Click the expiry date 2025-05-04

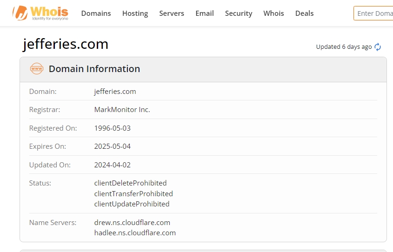[112, 146]
